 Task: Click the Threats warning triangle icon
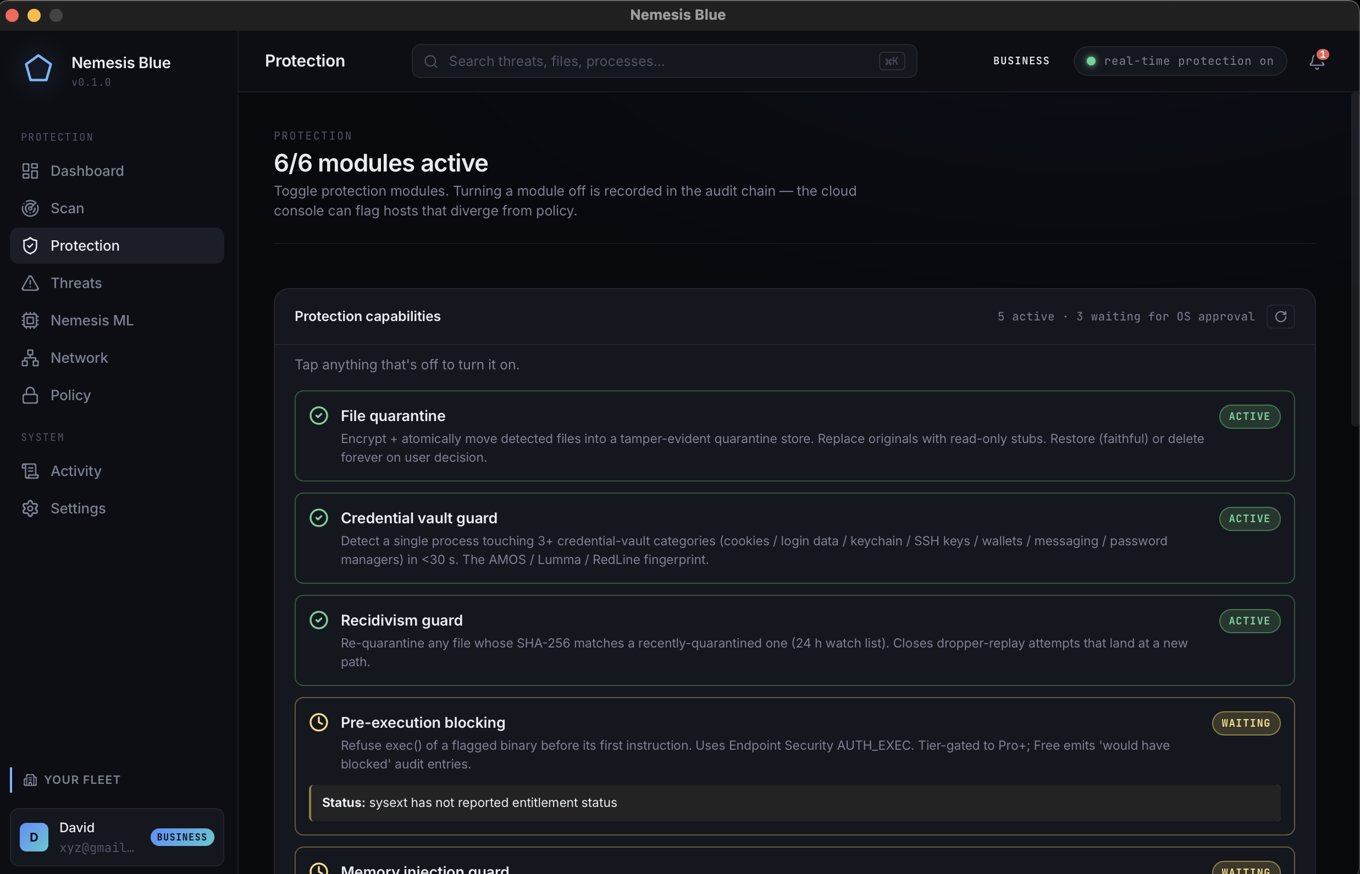pyautogui.click(x=30, y=283)
